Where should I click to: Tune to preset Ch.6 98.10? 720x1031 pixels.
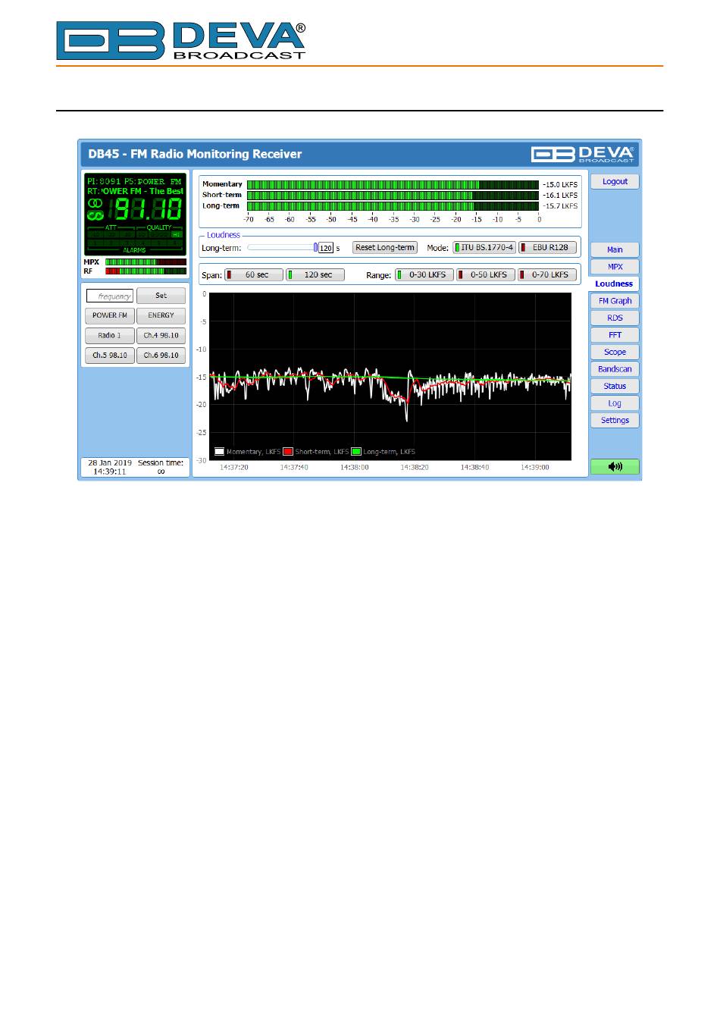coord(161,355)
